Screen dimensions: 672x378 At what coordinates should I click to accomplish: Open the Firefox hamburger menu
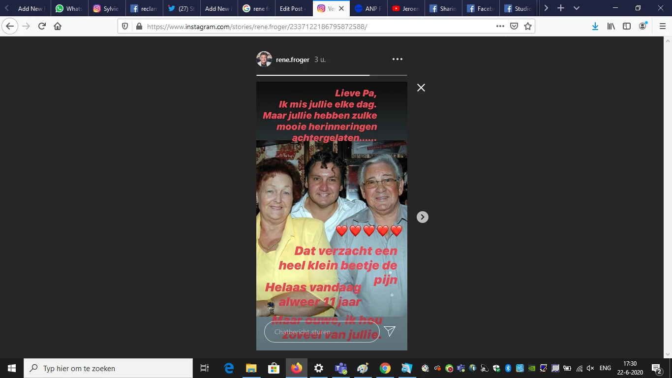[x=662, y=27]
